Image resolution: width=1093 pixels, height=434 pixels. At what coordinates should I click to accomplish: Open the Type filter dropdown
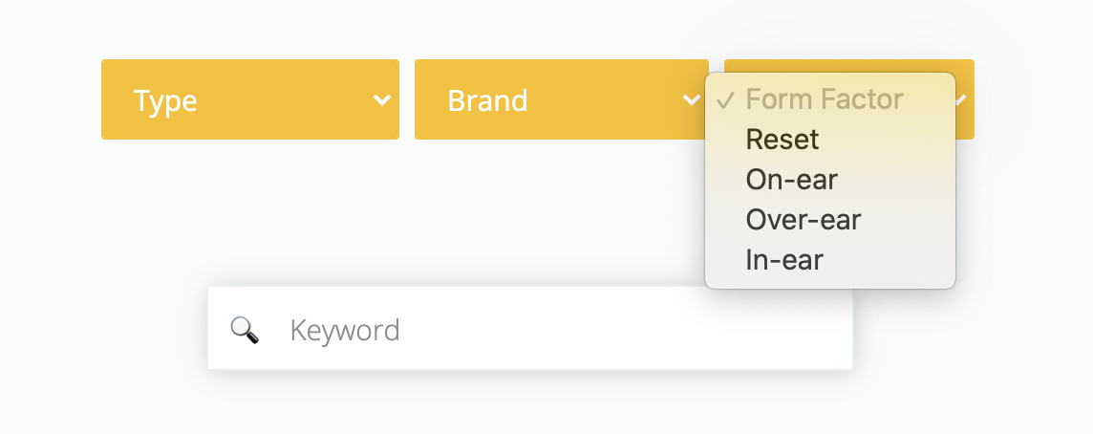point(250,99)
